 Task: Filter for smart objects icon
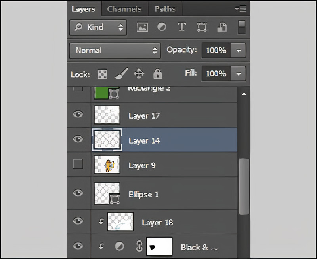(222, 27)
